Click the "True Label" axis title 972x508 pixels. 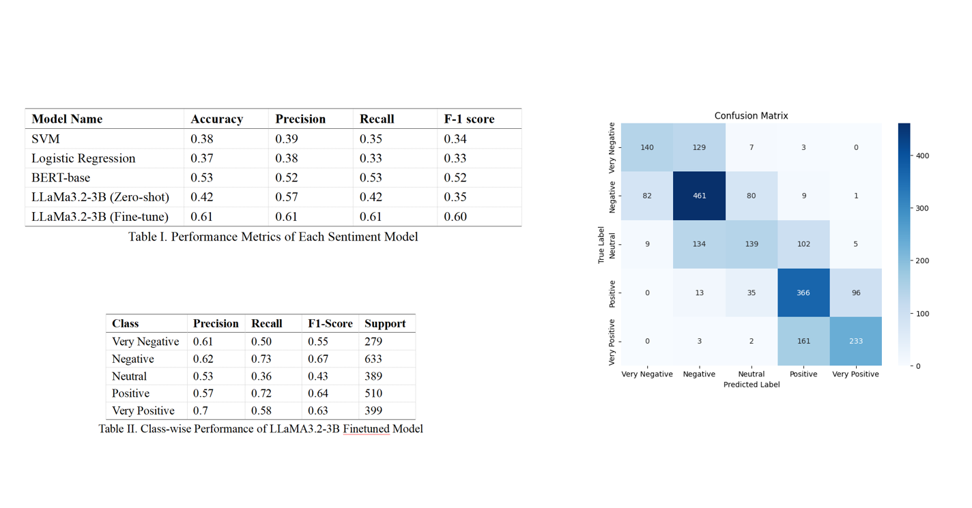601,245
